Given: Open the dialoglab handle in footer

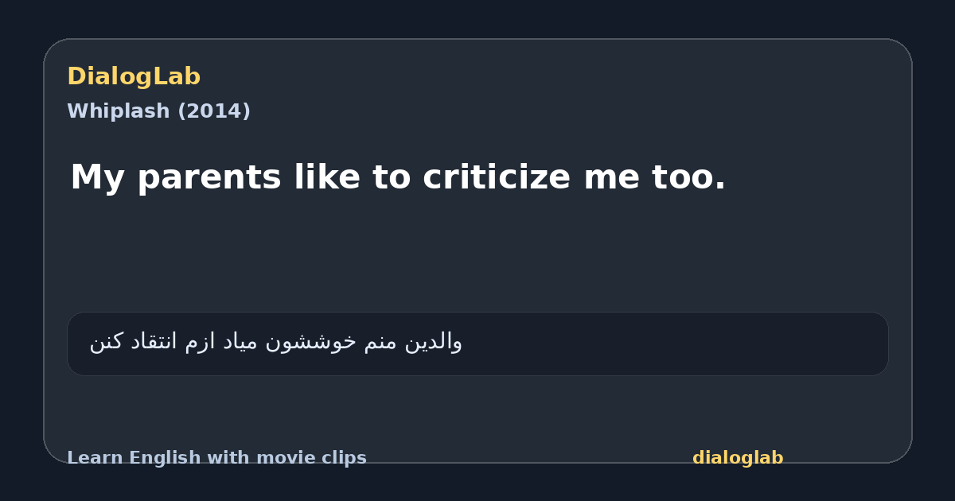Looking at the screenshot, I should click(x=738, y=458).
